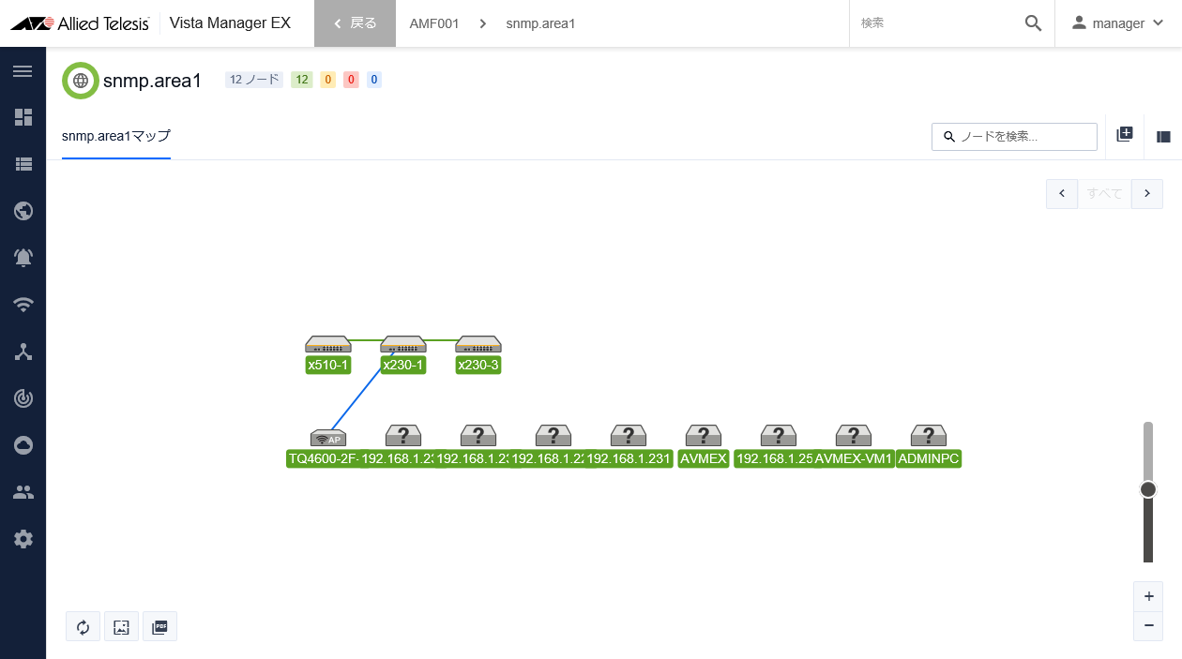This screenshot has height=659, width=1182.
Task: Open the snmp.area1 breadcrumb item
Action: coord(540,23)
